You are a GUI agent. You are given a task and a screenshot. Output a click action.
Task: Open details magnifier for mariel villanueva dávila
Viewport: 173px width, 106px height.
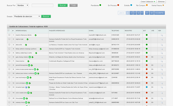pos(162,35)
